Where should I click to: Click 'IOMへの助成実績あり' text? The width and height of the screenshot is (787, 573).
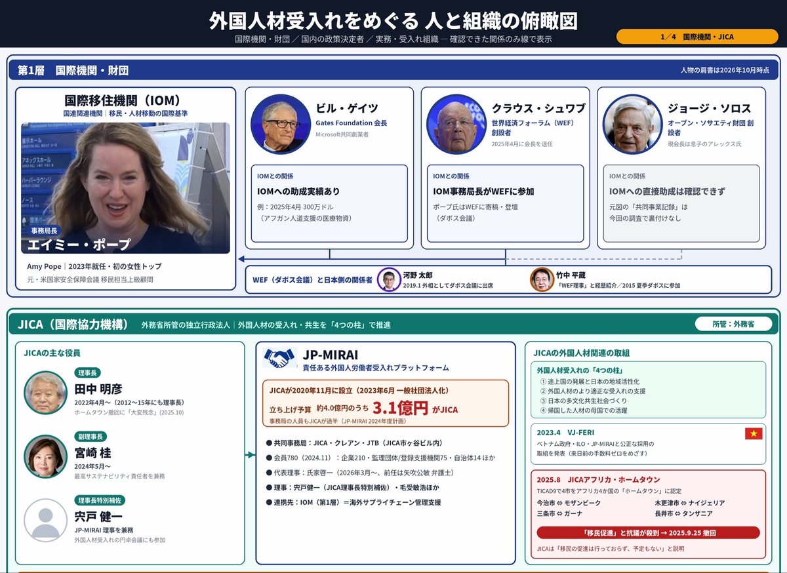pos(298,191)
